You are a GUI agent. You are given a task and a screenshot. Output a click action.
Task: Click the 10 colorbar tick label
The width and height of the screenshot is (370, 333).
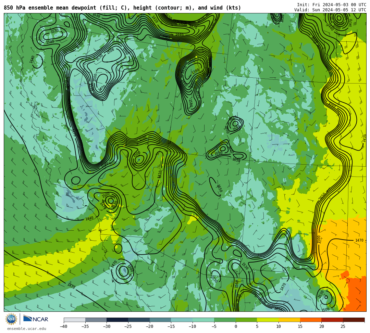(279, 326)
